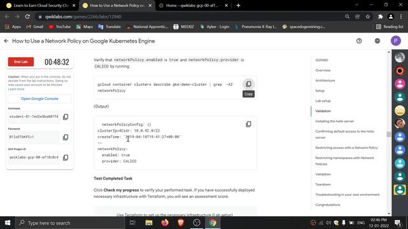Open the Translate bookmark

[110, 27]
